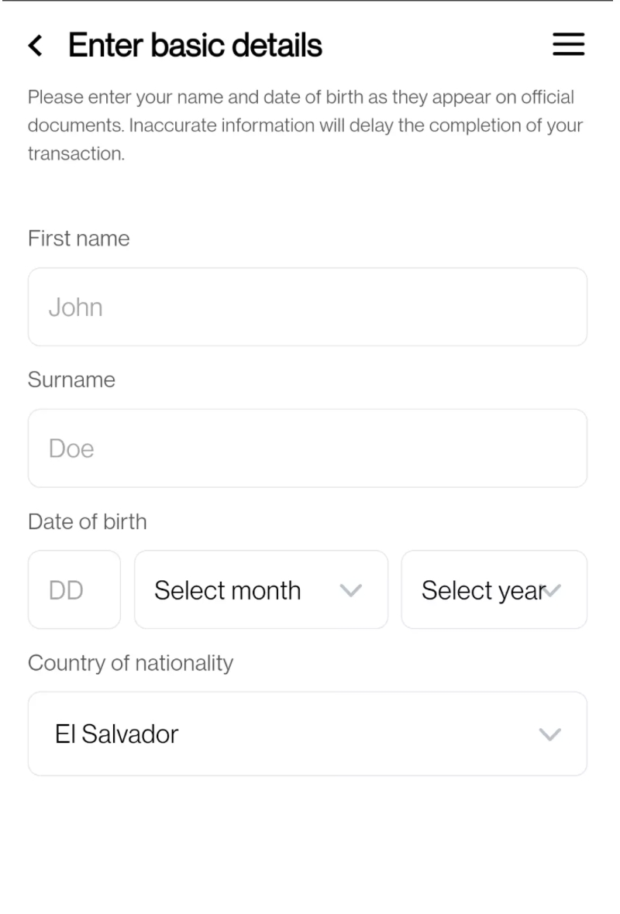This screenshot has height=914, width=620.
Task: Click the "Enter basic details" heading
Action: [x=195, y=46]
